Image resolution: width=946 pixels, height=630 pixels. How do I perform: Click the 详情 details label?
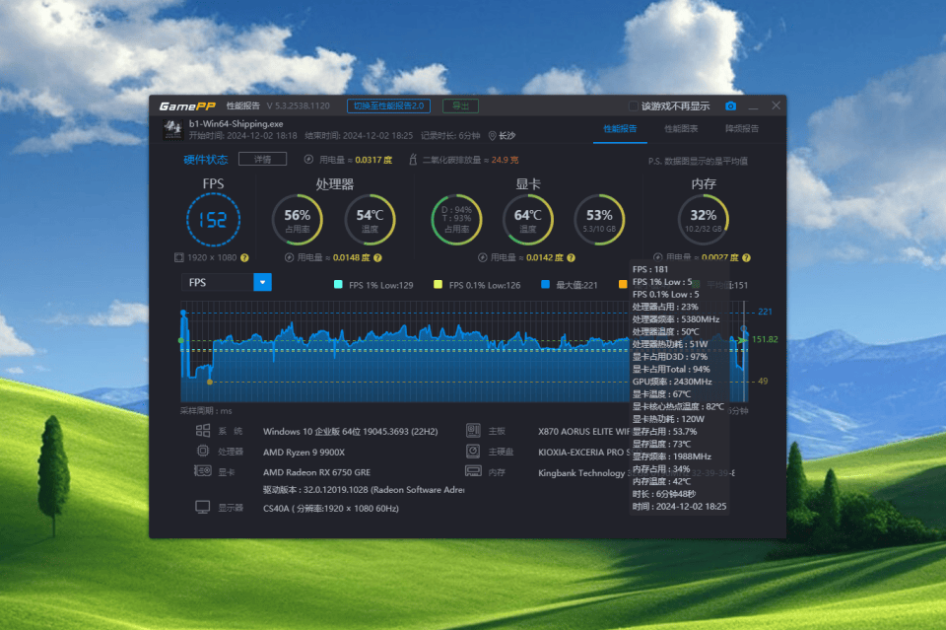pos(260,159)
